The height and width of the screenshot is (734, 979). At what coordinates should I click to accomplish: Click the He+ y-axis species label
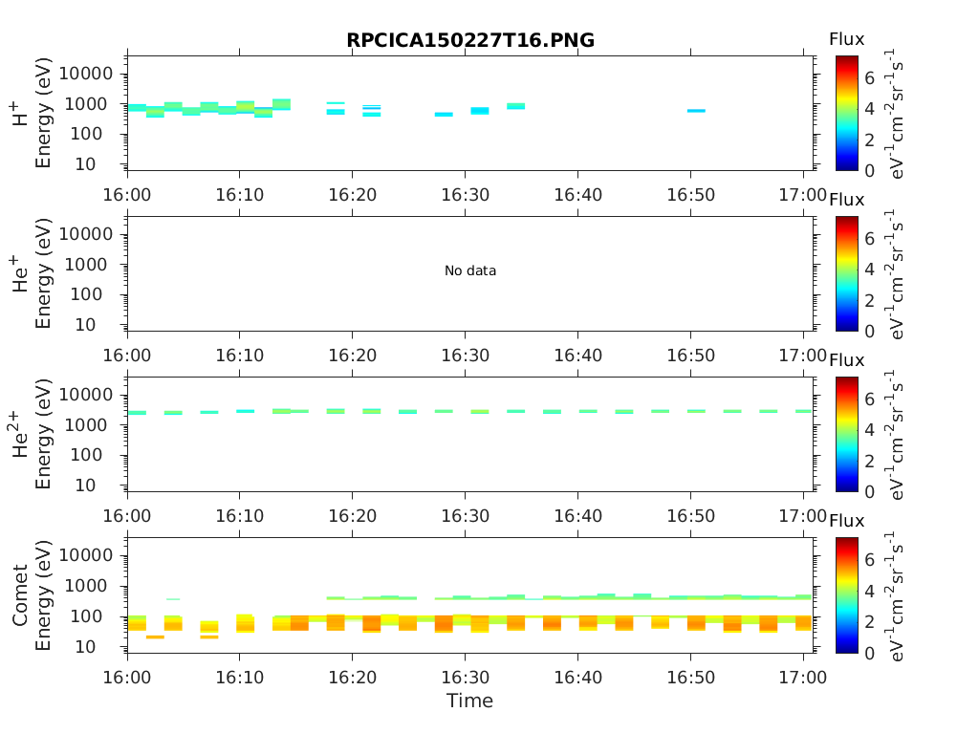pyautogui.click(x=20, y=273)
